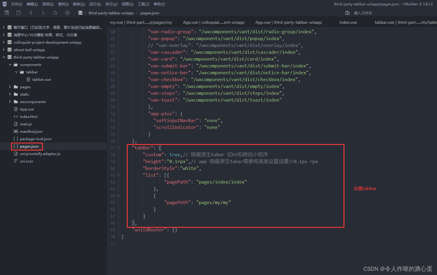Click the static folder icon
The image size is (437, 275).
16,94
